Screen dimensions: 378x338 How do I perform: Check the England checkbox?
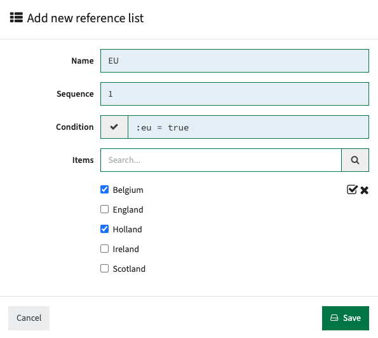point(104,209)
